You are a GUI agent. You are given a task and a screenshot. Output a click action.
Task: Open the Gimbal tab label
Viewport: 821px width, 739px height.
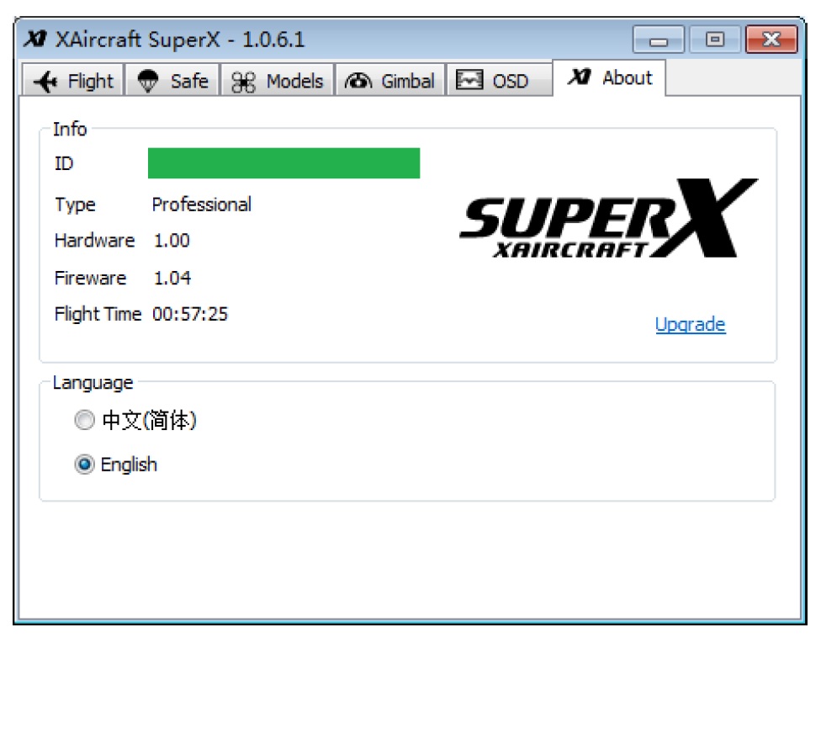pos(408,82)
